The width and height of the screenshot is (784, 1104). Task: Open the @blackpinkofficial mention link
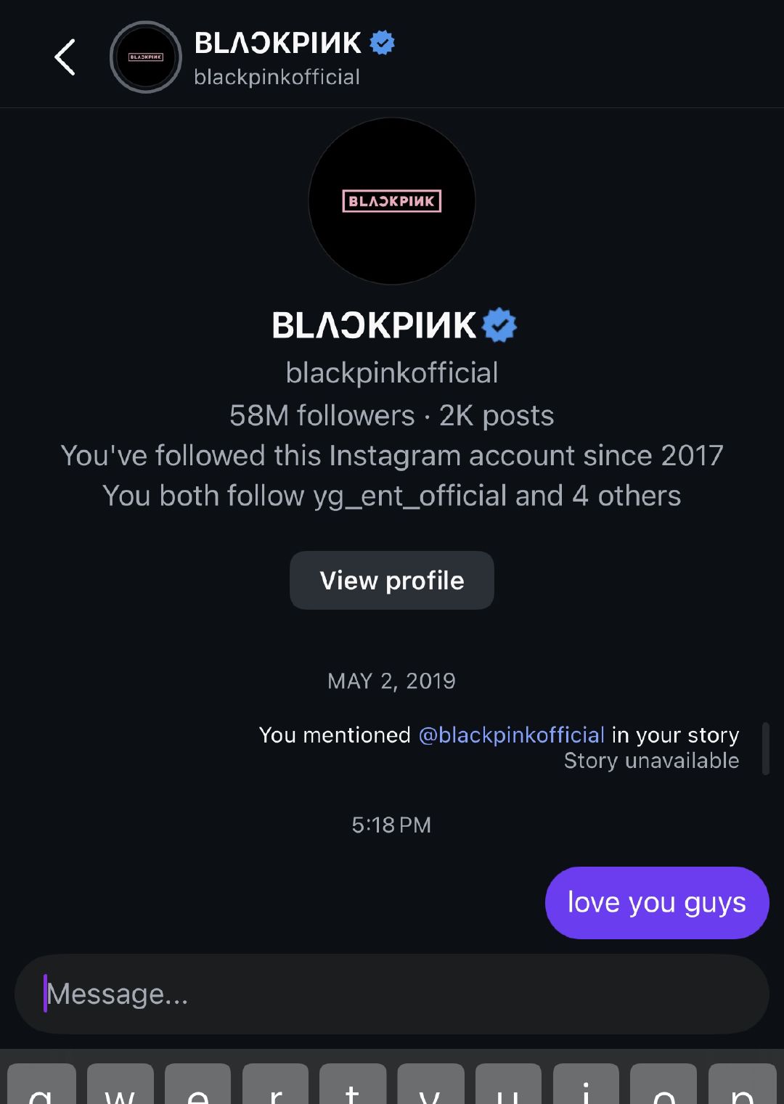point(512,735)
